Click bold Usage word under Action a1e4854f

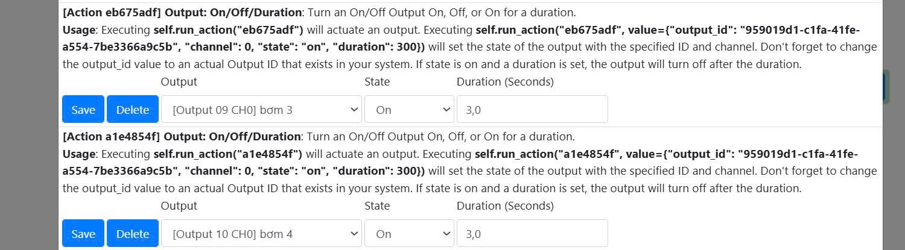point(78,154)
